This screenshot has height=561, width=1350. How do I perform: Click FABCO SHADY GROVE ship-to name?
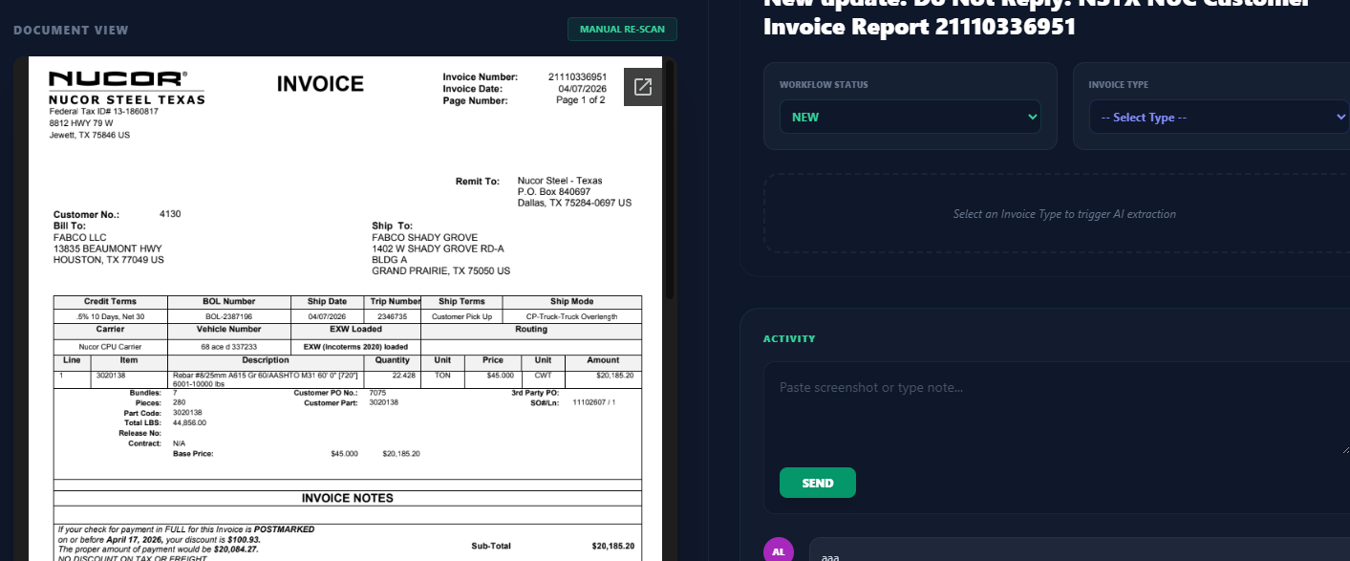pos(424,237)
